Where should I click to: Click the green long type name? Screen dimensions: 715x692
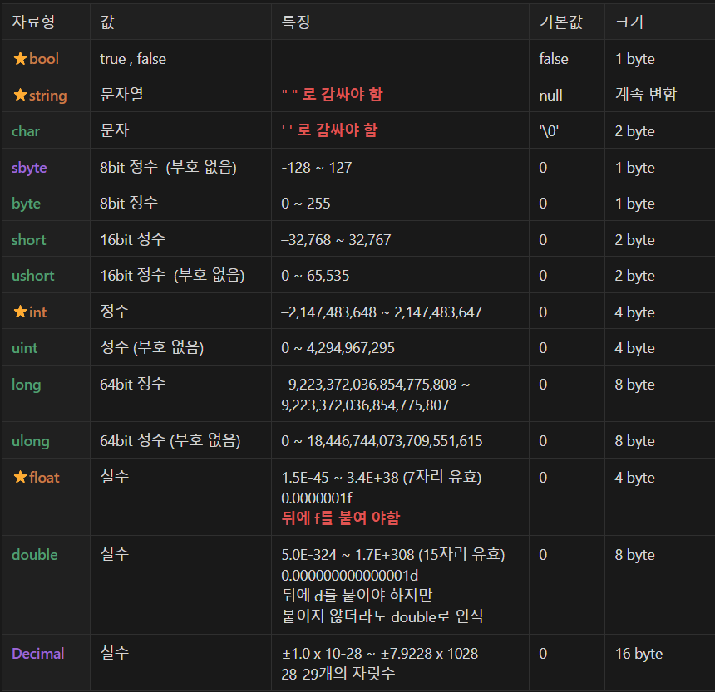tap(27, 385)
